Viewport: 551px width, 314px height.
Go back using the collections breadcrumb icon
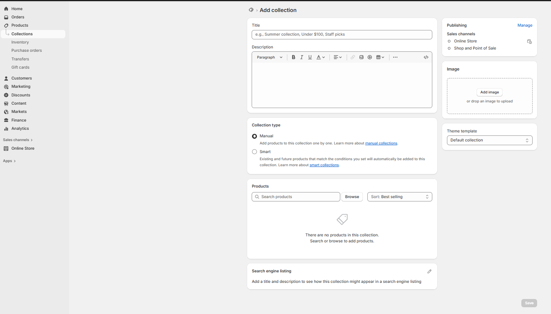[251, 10]
